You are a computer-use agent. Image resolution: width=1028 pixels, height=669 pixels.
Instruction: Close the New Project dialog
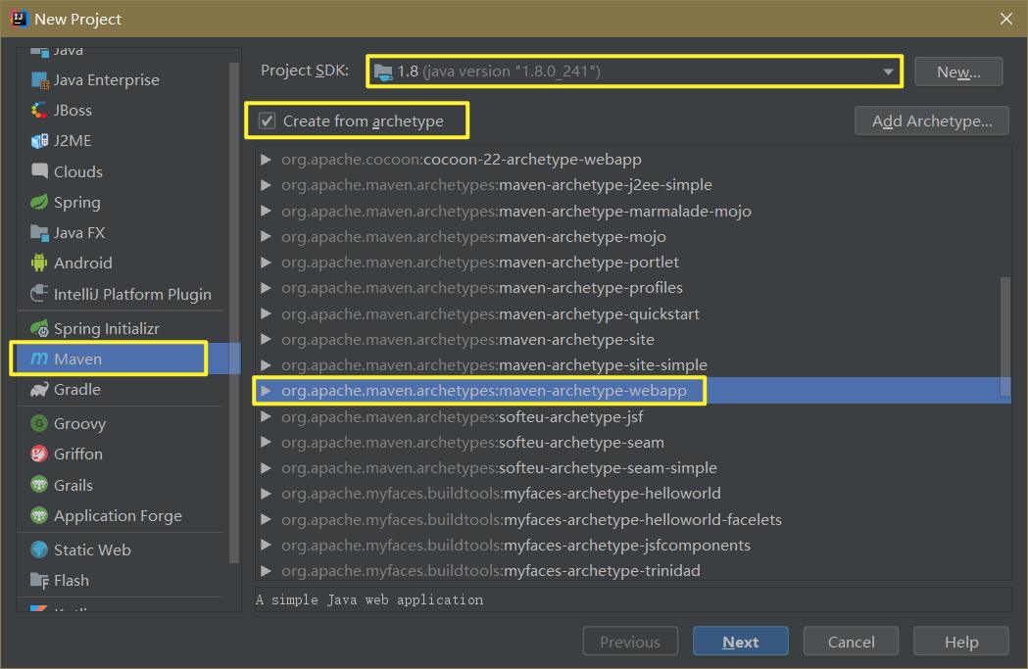(x=1005, y=19)
